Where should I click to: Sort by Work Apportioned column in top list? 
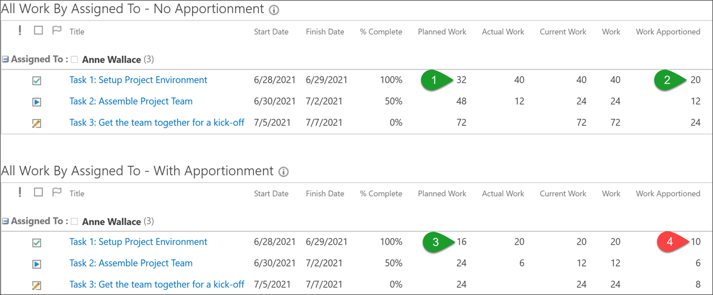tap(667, 32)
